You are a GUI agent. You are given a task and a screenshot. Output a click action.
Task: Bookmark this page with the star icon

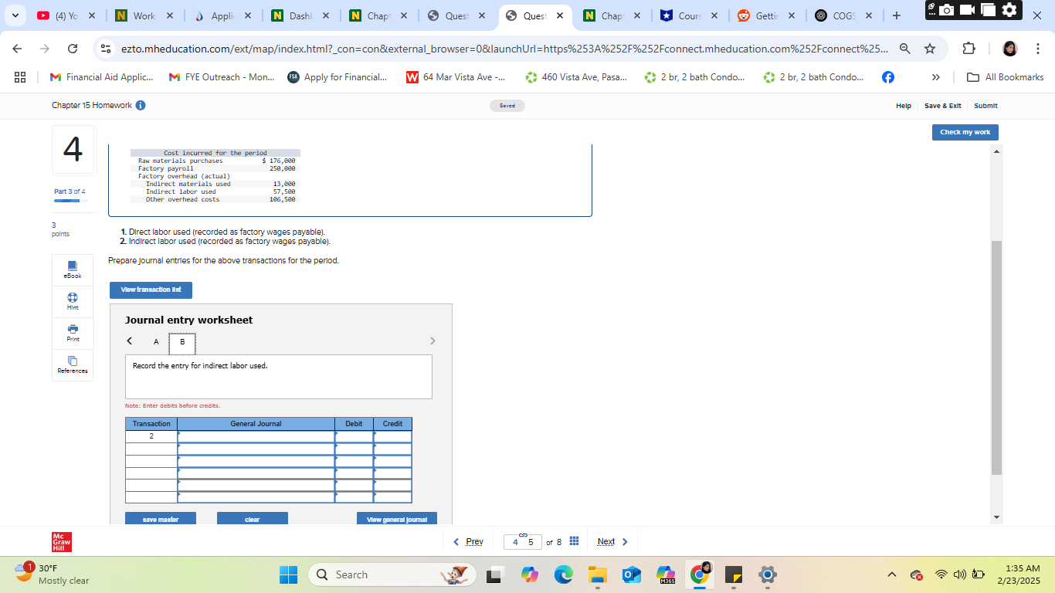pyautogui.click(x=930, y=49)
